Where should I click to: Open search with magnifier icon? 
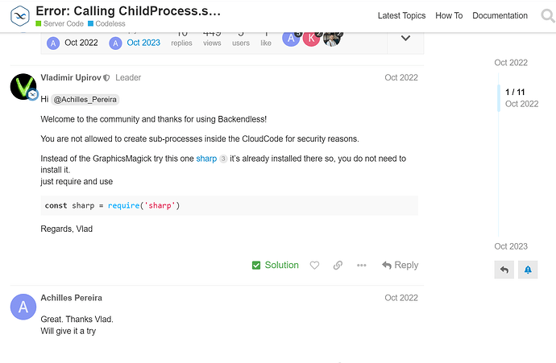[548, 16]
